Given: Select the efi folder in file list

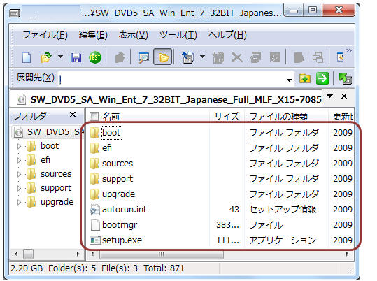Looking at the screenshot, I should tap(107, 147).
